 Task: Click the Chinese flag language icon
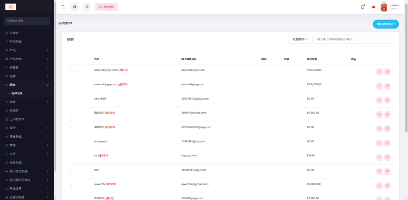coord(373,7)
